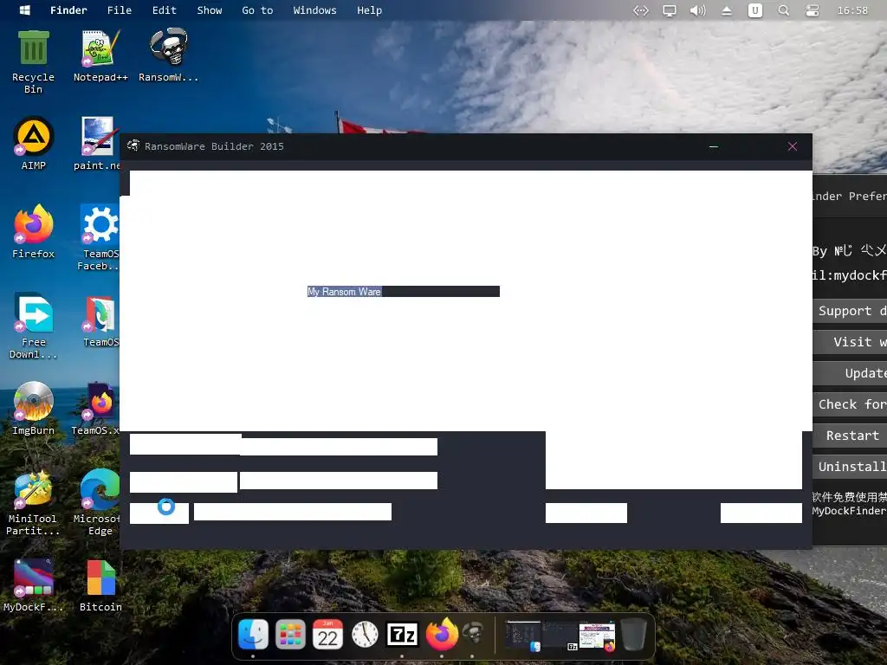Select the TeamOS.x Firefox file icon

coord(96,409)
